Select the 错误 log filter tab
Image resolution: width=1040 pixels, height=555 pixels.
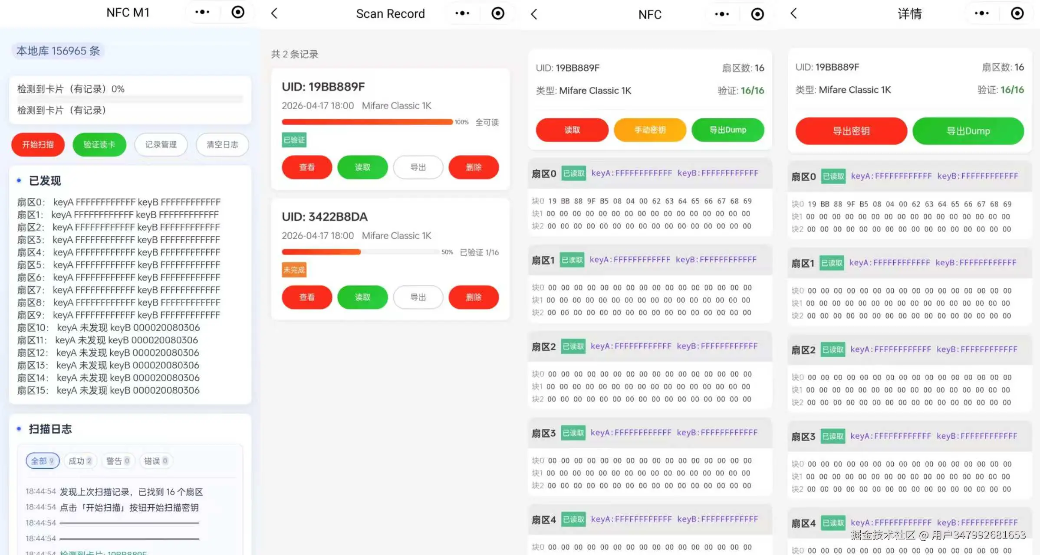coord(156,461)
